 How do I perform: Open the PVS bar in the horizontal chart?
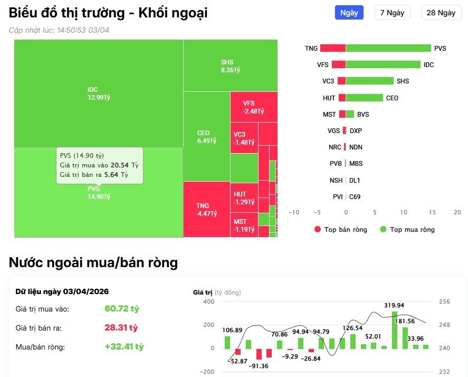point(388,48)
